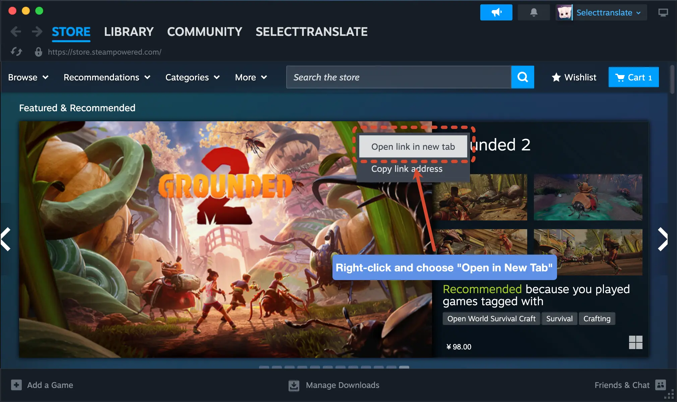The image size is (677, 402).
Task: Click the Search the store field
Action: tap(399, 77)
